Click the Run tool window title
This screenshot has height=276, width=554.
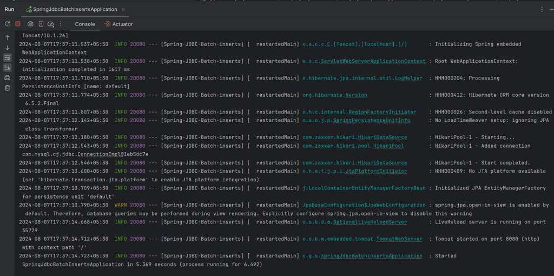coord(9,10)
